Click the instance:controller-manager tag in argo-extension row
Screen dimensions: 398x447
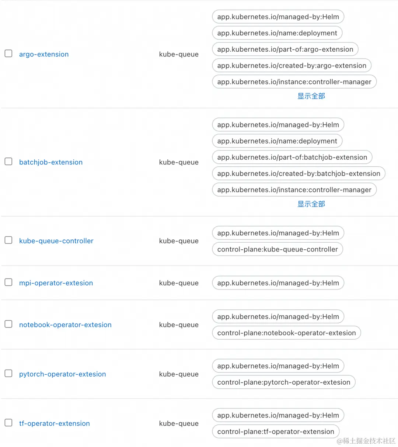coord(294,82)
